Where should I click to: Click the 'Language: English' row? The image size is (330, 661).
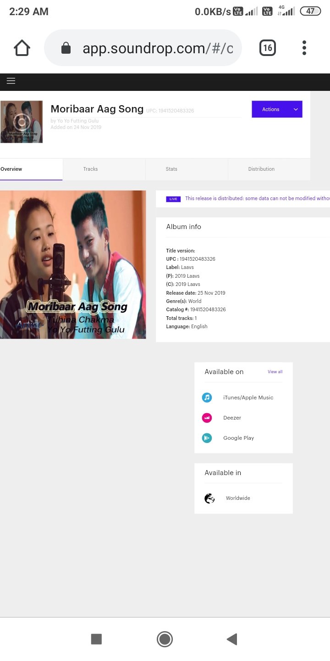tap(187, 326)
